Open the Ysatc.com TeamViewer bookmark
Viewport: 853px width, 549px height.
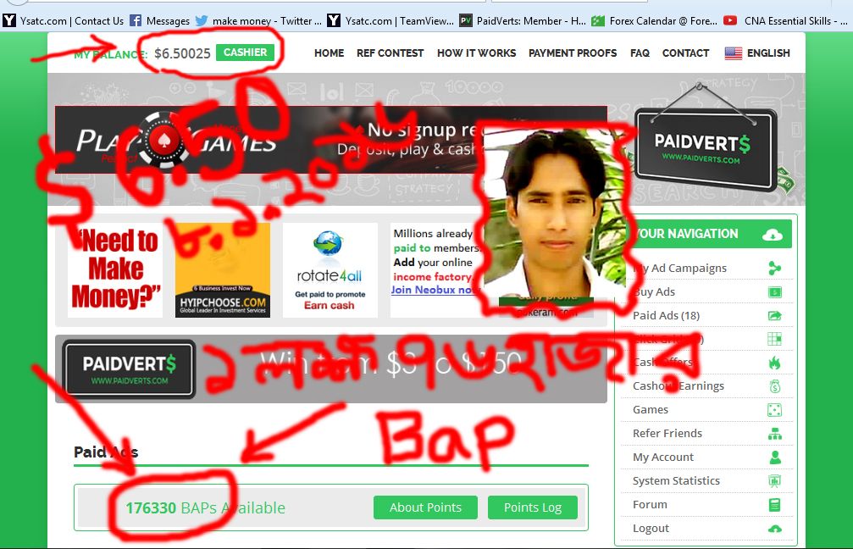390,21
